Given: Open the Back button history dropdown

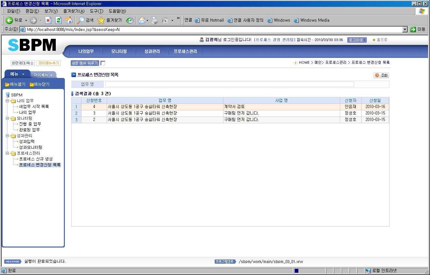Looking at the screenshot, I should click(x=26, y=20).
